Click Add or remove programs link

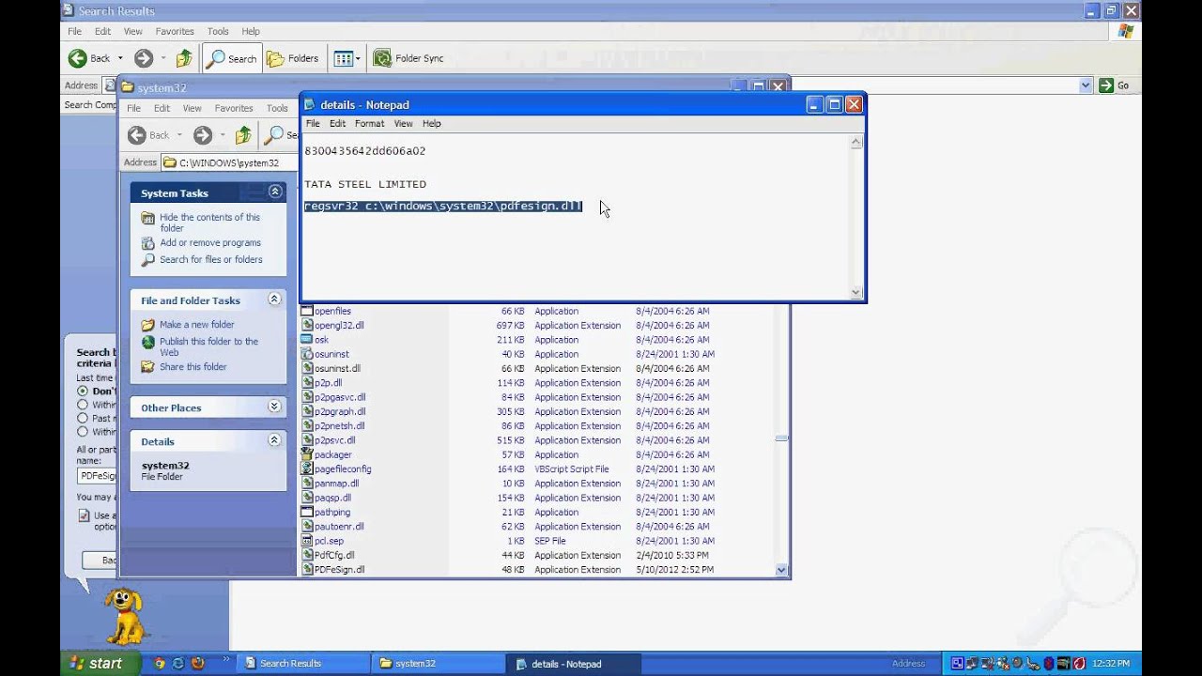pyautogui.click(x=210, y=242)
